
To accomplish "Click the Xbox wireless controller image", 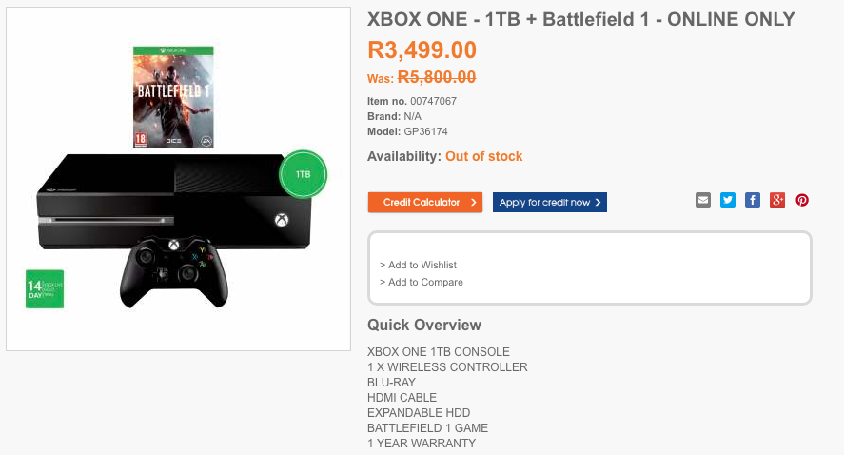I will click(174, 270).
